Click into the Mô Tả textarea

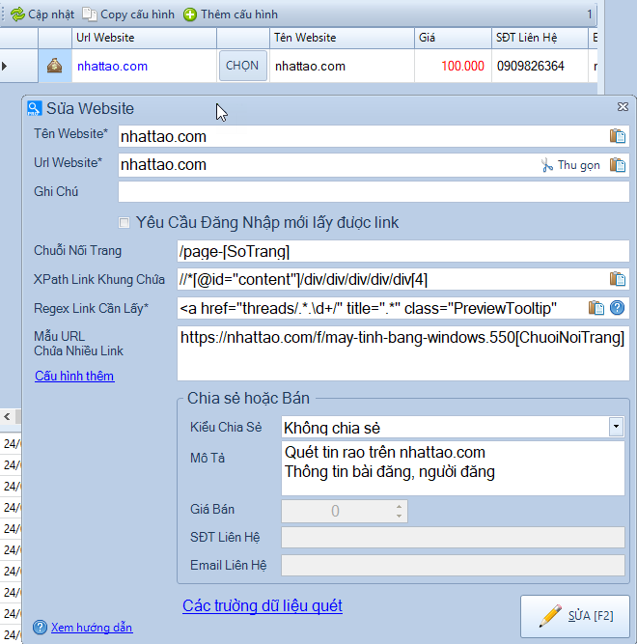(x=453, y=468)
